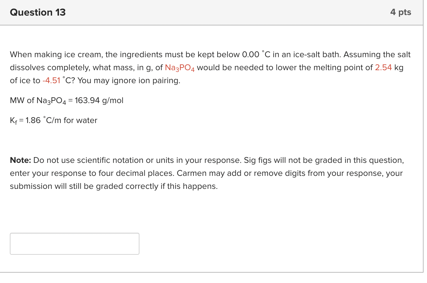
Task: Click the red -4.51 temperature value
Action: (x=51, y=80)
